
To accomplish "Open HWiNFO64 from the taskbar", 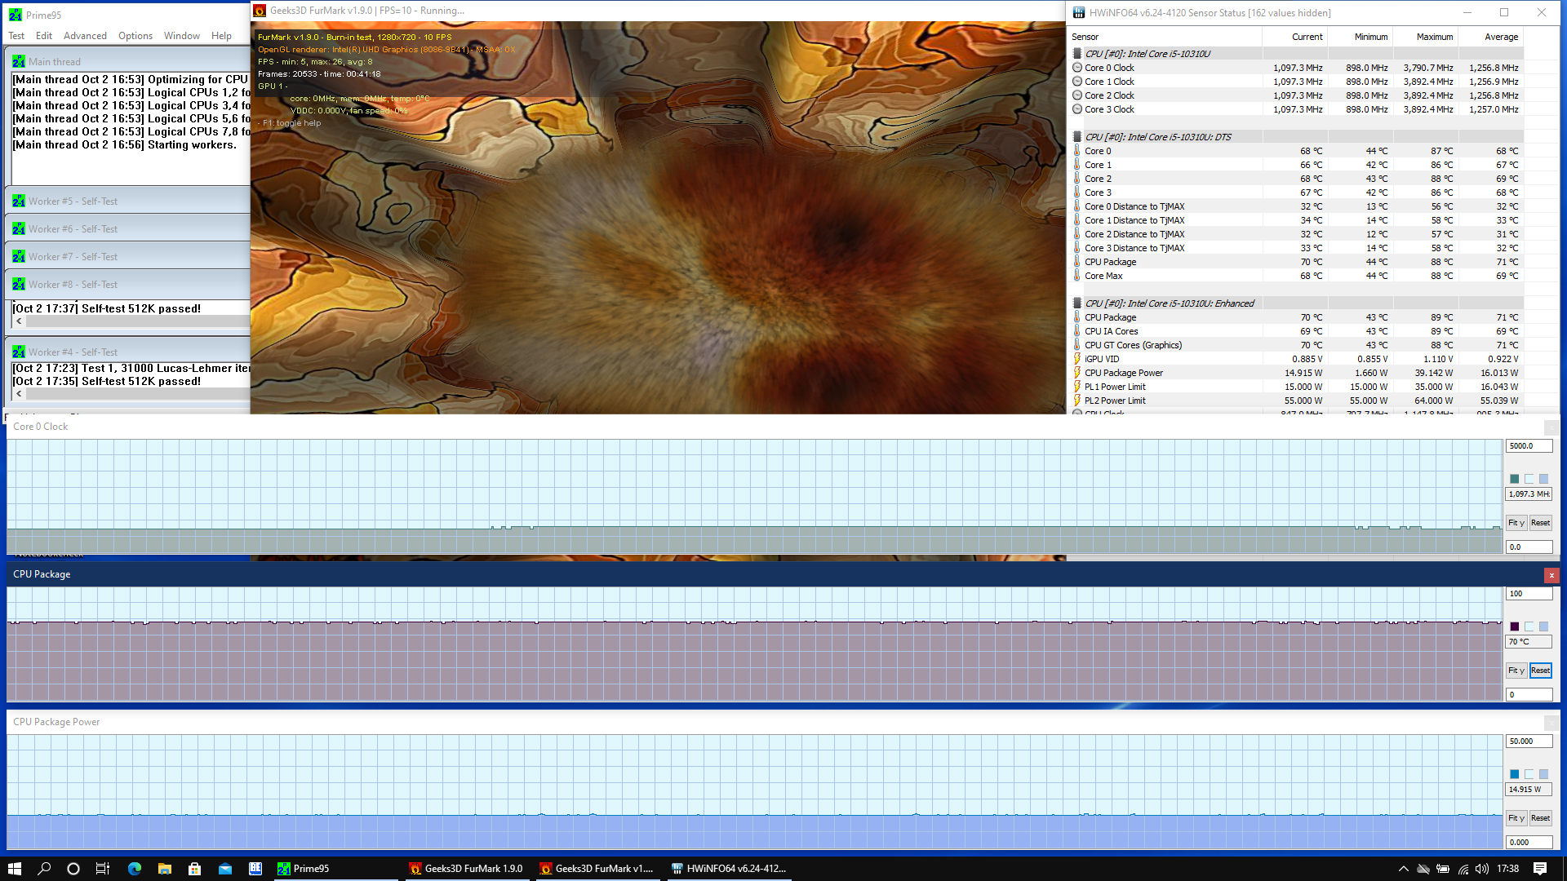I will tap(728, 869).
